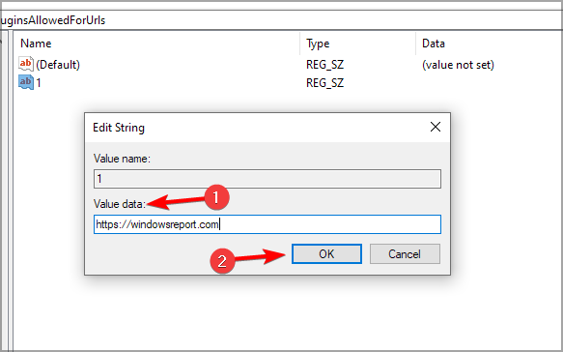Select the value entry named 1
This screenshot has height=352, width=563.
point(39,83)
